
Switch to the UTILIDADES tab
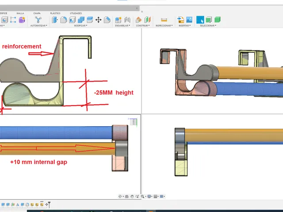click(76, 13)
